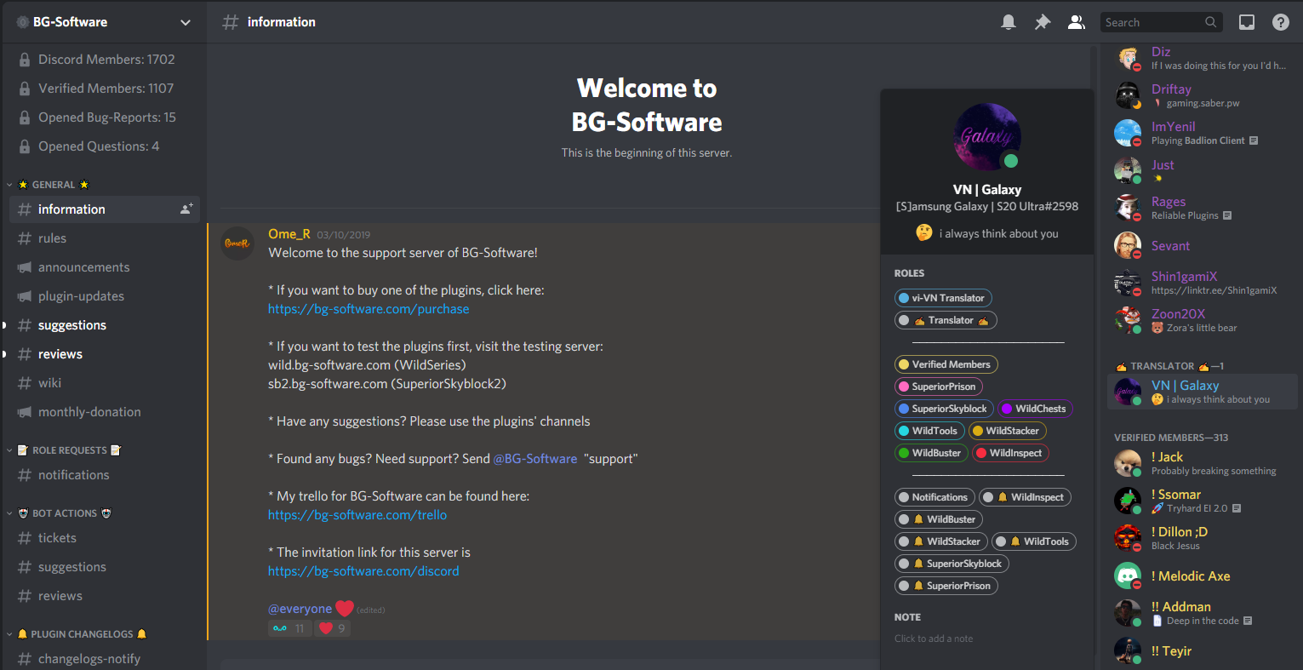Click the WildChests purple role pill
The height and width of the screenshot is (670, 1303).
tap(1035, 409)
